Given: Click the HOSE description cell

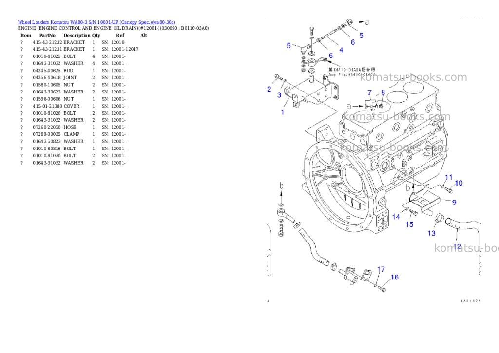Looking at the screenshot, I should [x=70, y=127].
